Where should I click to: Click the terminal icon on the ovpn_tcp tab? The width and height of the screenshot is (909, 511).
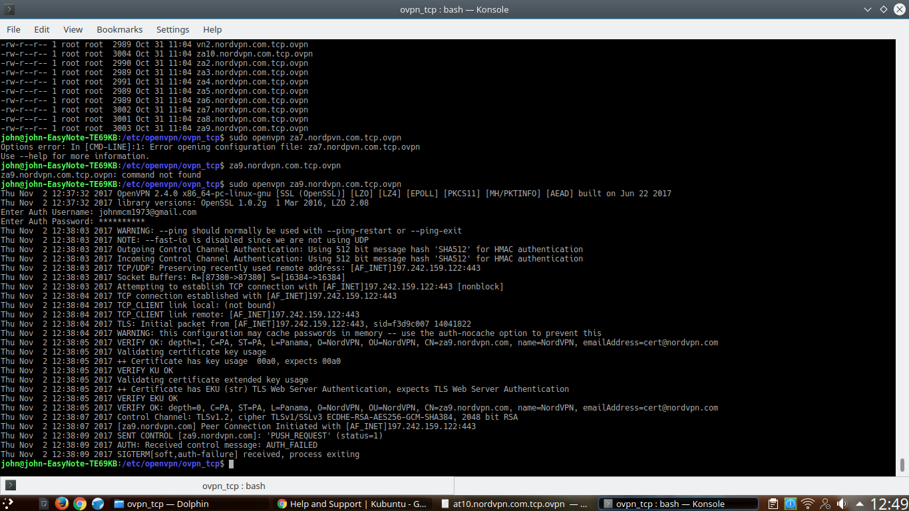pyautogui.click(x=11, y=486)
